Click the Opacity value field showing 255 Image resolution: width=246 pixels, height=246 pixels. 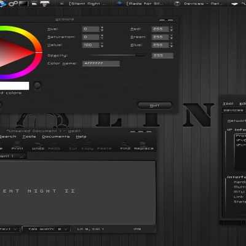click(x=162, y=55)
